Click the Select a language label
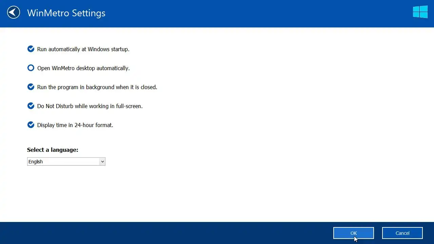 53,150
